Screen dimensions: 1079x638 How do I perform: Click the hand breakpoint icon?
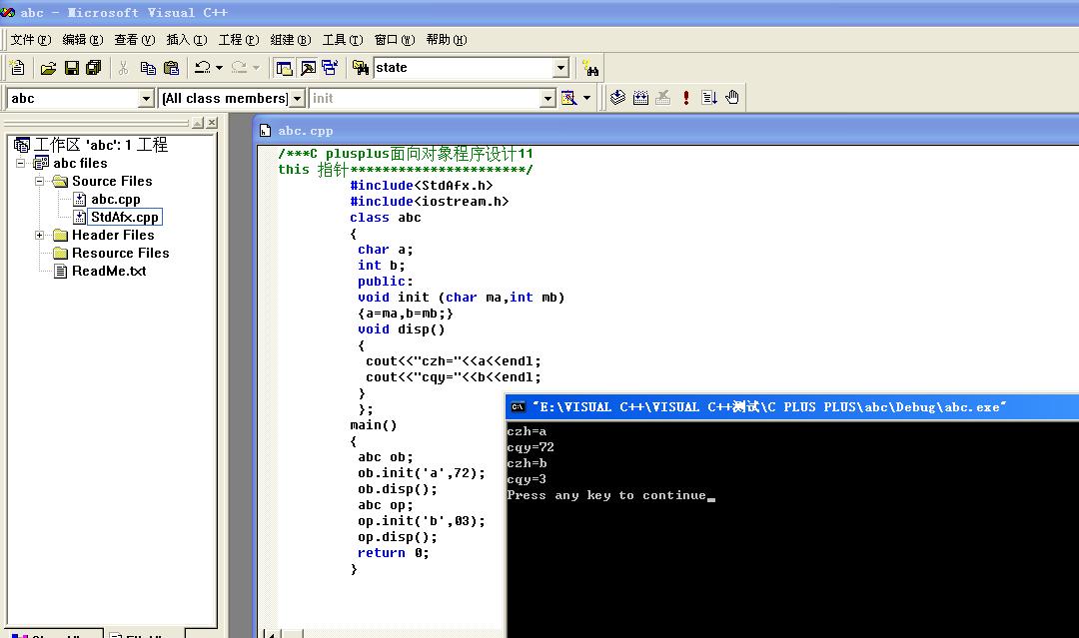tap(732, 98)
